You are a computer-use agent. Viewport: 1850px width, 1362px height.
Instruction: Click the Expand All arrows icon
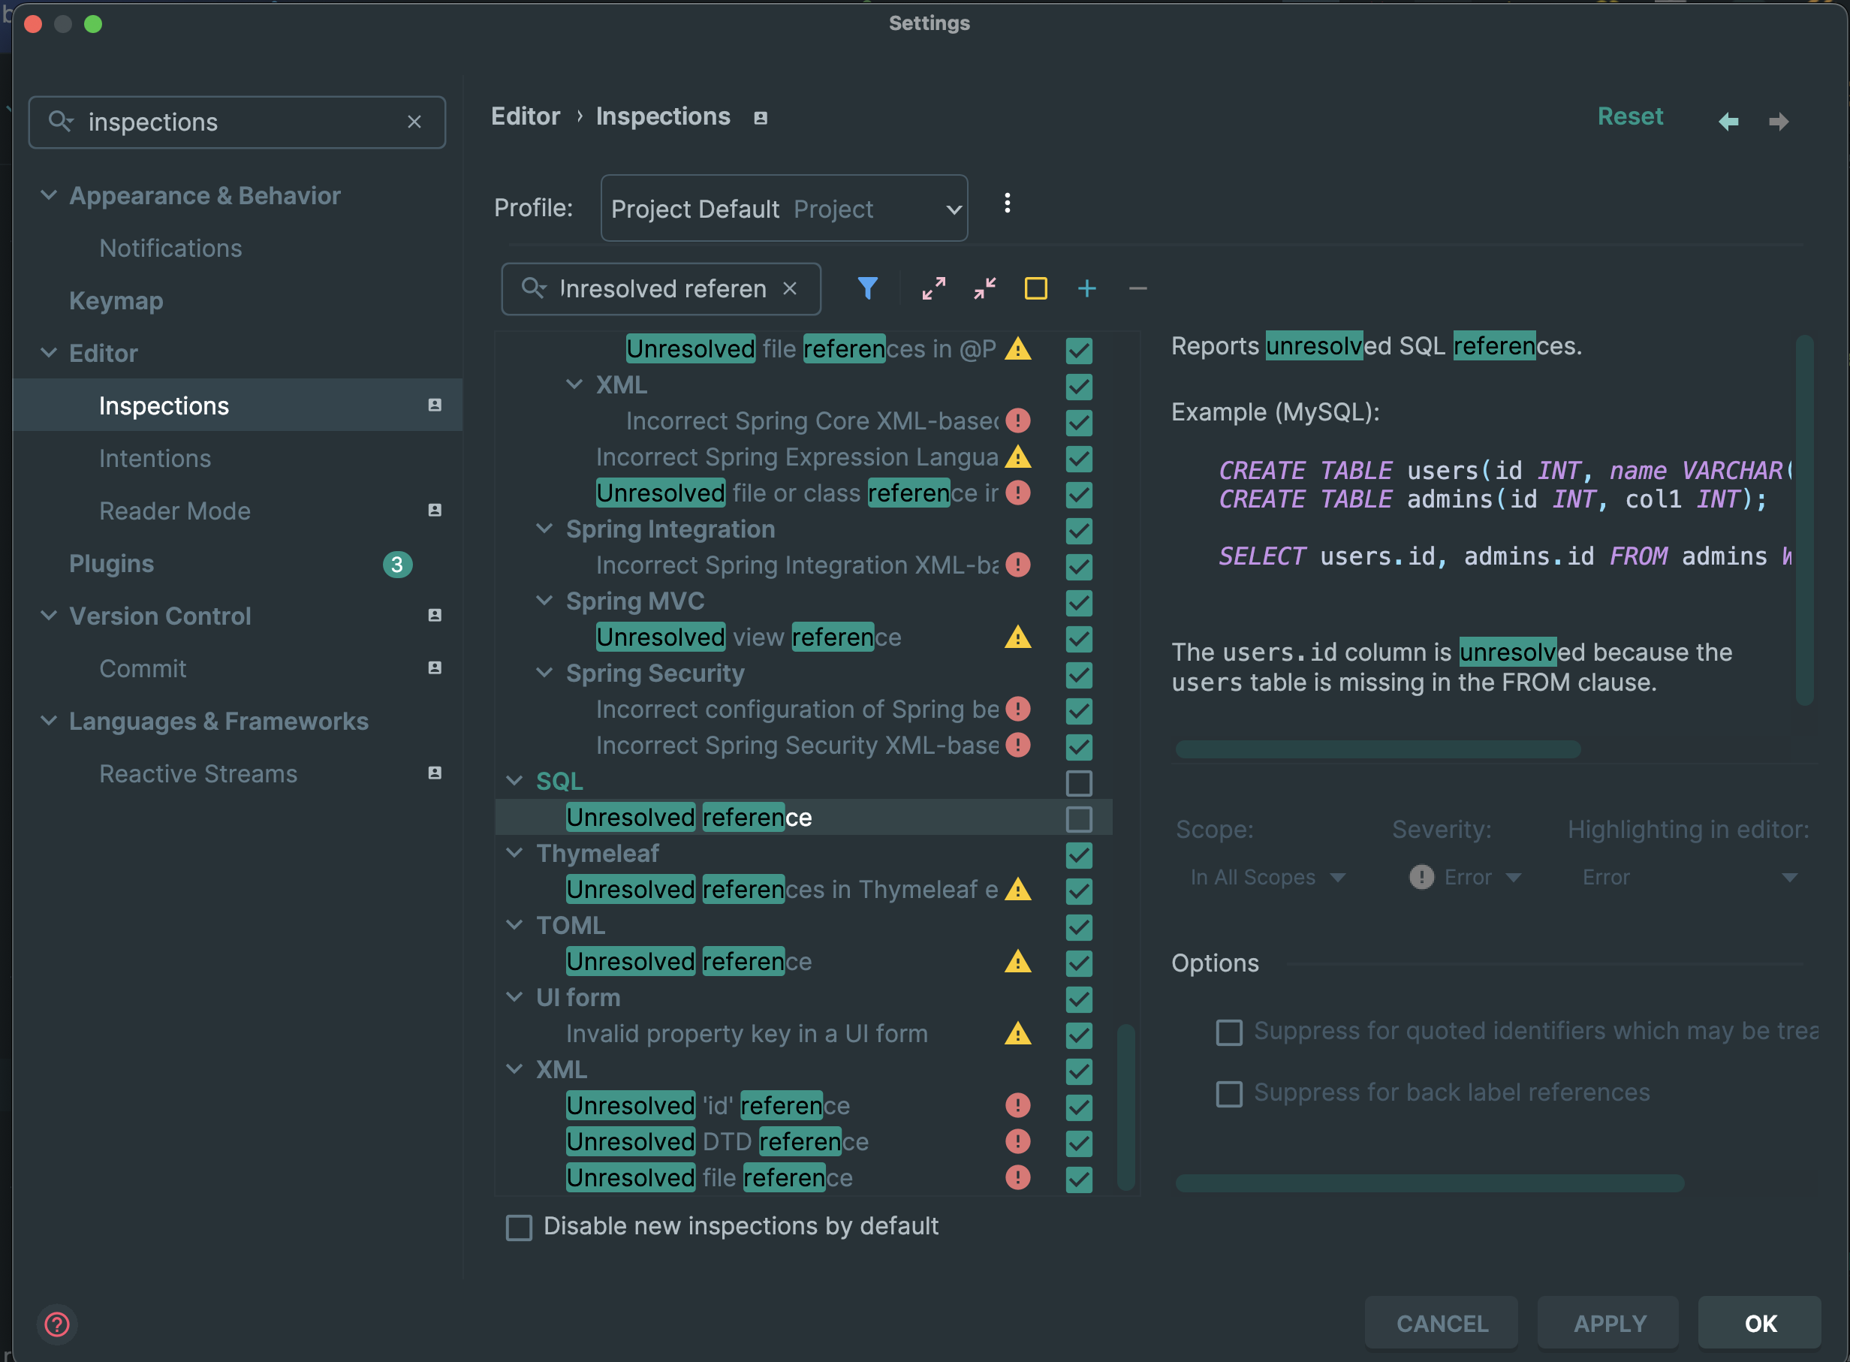coord(933,288)
